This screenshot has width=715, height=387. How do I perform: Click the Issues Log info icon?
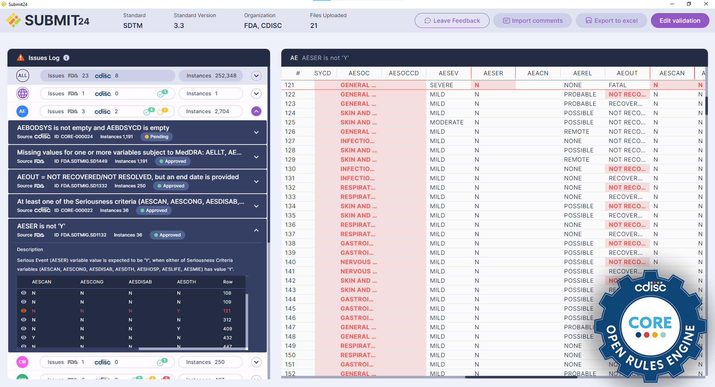(x=66, y=58)
